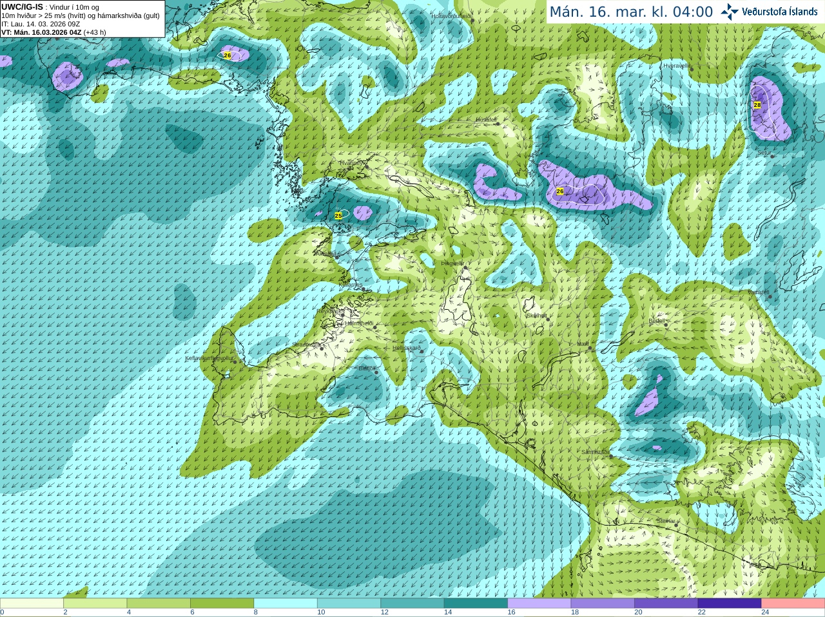Select the 2–4 m/s light green legend swatch

pos(95,603)
